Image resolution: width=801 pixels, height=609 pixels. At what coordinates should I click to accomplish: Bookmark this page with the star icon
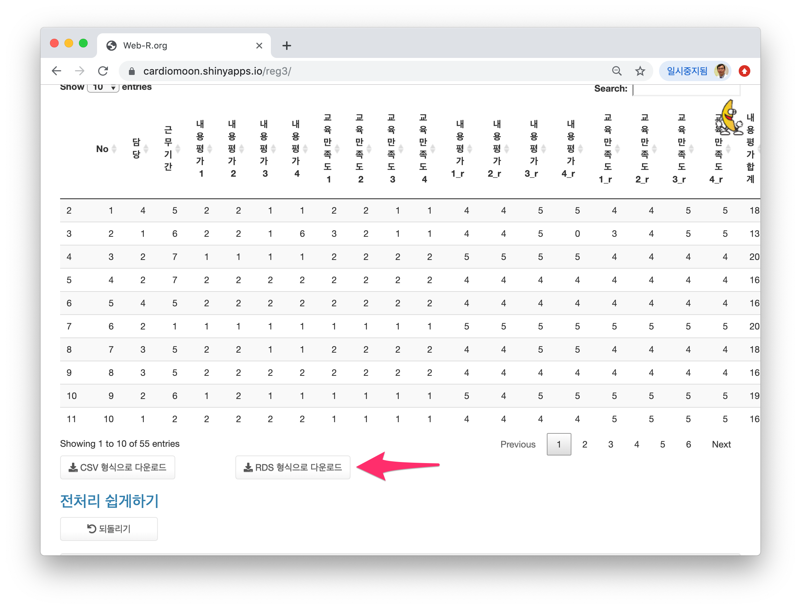(x=640, y=71)
